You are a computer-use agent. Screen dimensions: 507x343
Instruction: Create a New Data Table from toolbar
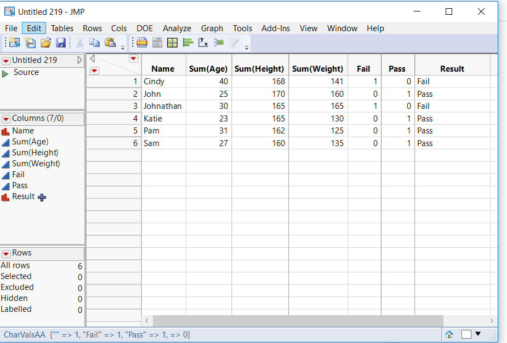click(14, 43)
